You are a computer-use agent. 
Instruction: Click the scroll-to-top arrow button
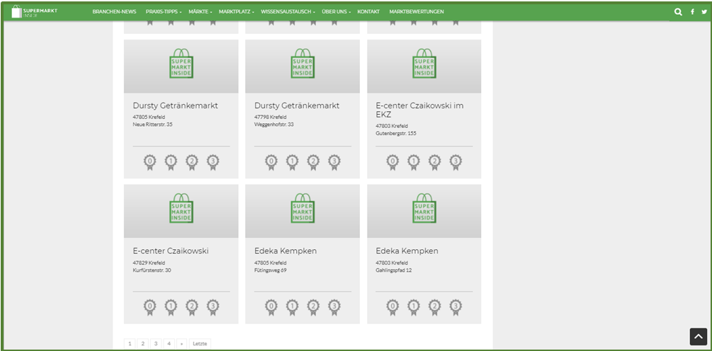coord(699,336)
